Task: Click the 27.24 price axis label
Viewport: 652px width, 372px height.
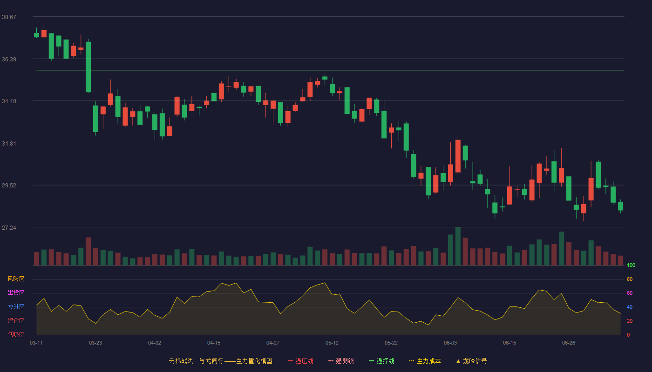Action: pyautogui.click(x=9, y=228)
